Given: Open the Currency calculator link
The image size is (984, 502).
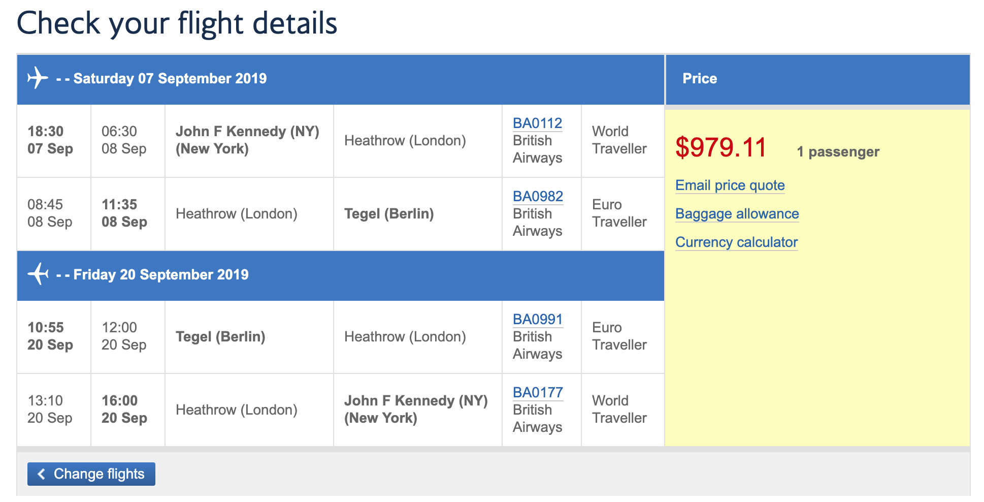Looking at the screenshot, I should (736, 242).
